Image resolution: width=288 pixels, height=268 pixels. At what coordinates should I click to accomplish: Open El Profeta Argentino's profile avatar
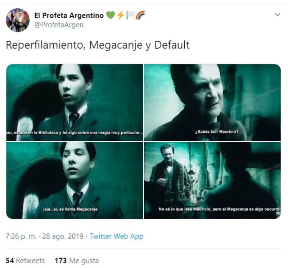point(18,20)
